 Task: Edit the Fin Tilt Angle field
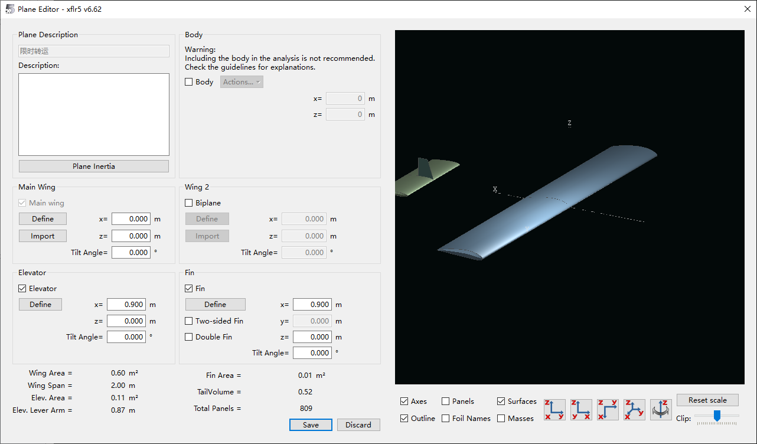(x=312, y=353)
